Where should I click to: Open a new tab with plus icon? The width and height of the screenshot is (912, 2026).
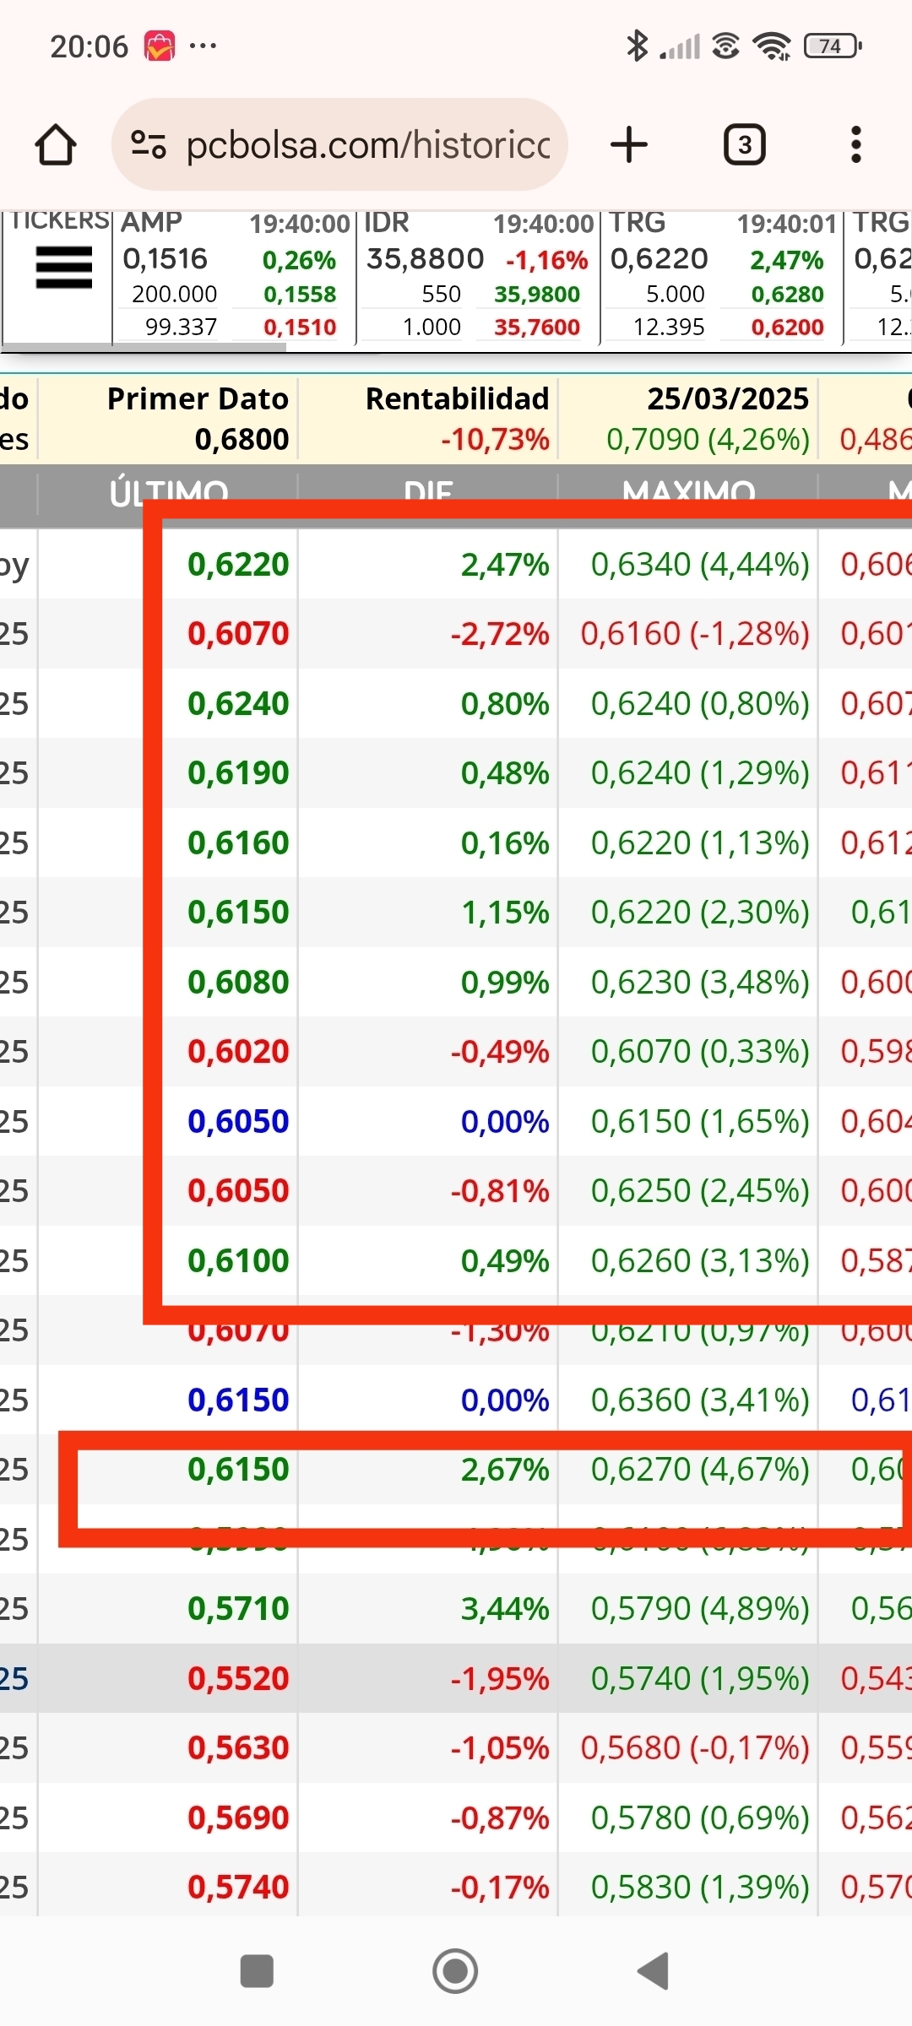coord(629,144)
